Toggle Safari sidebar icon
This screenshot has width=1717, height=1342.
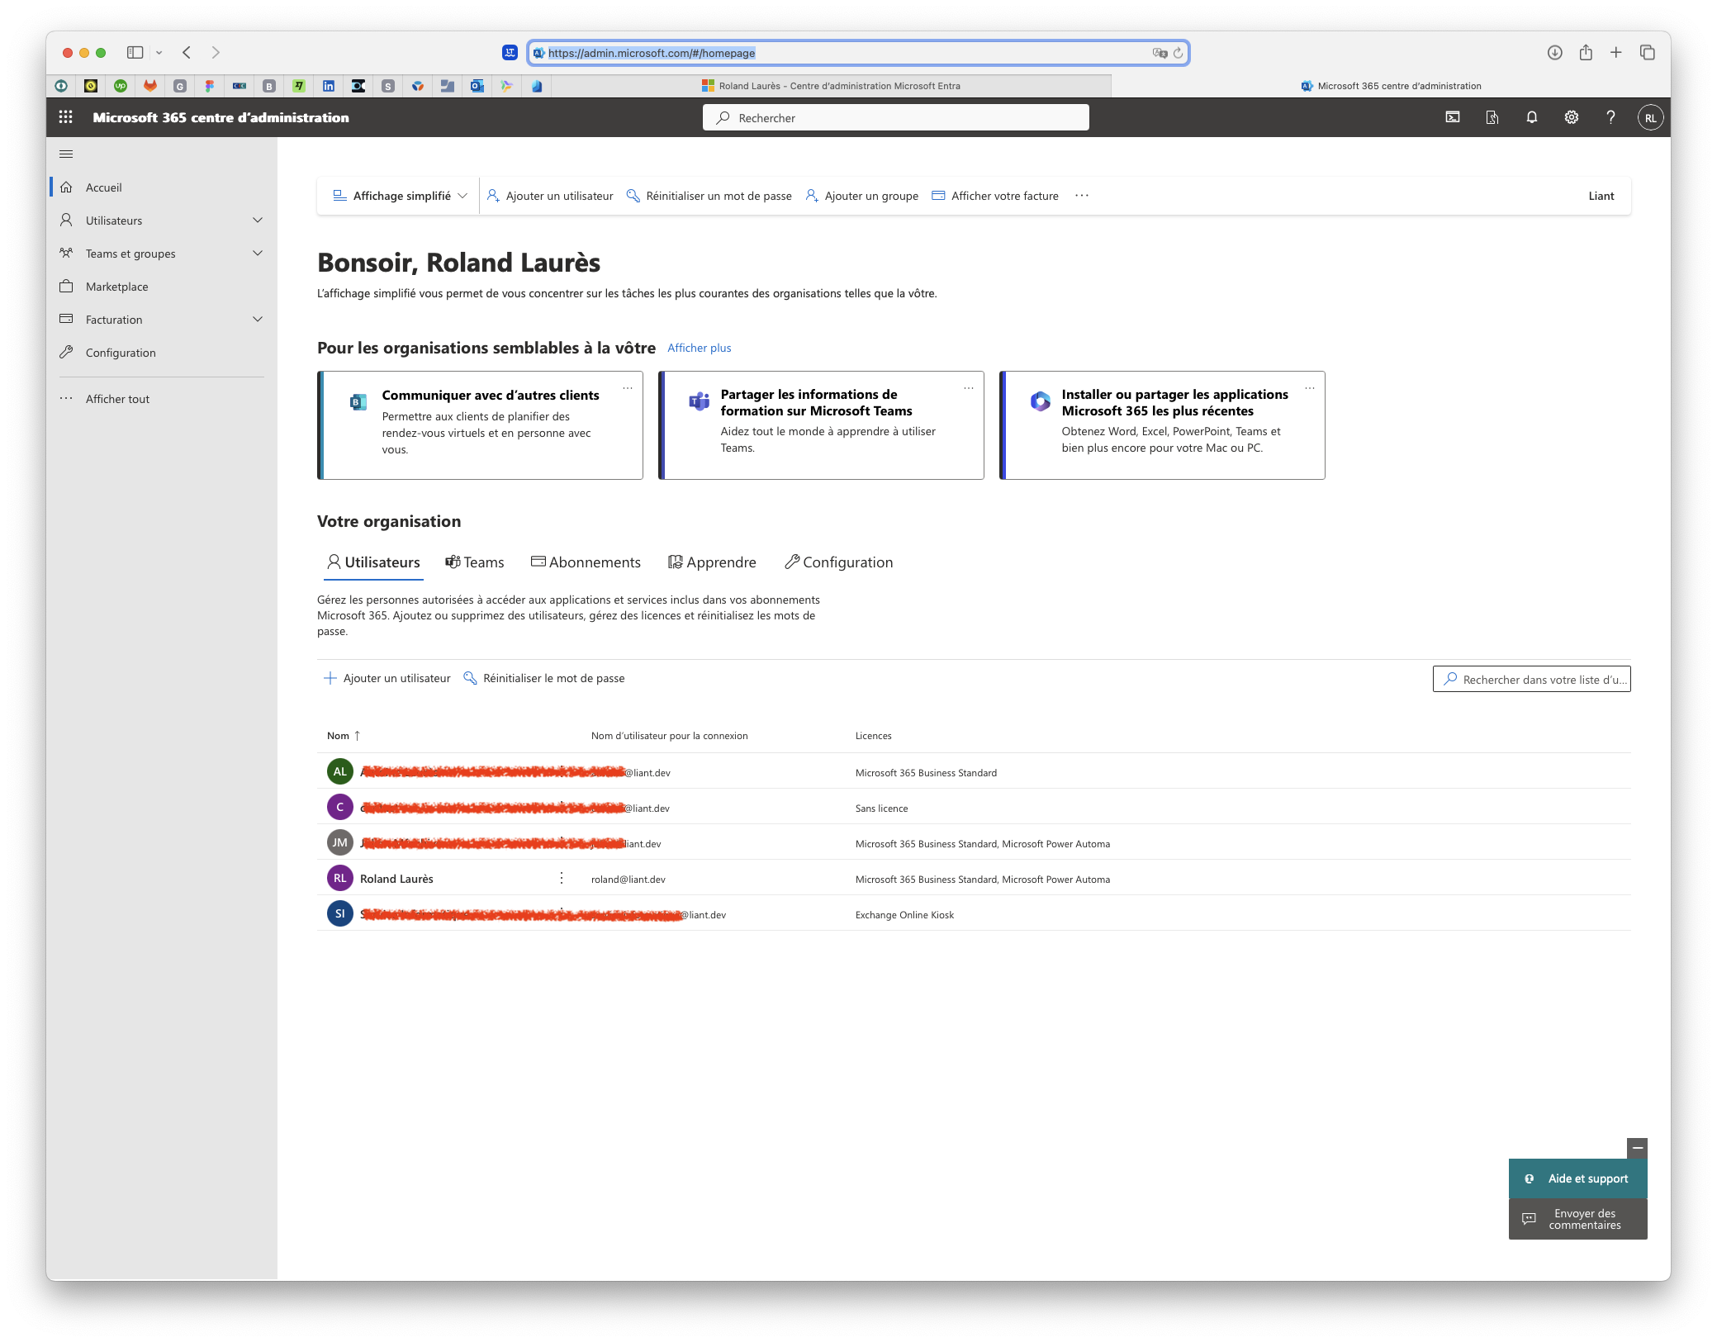pyautogui.click(x=135, y=52)
